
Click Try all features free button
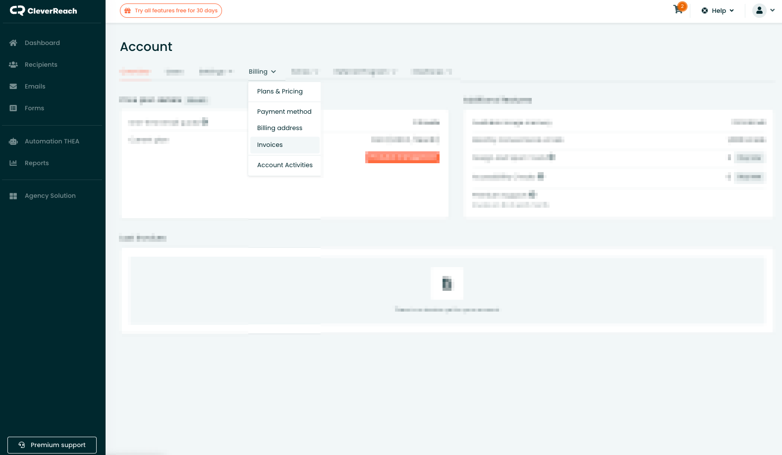click(x=171, y=10)
